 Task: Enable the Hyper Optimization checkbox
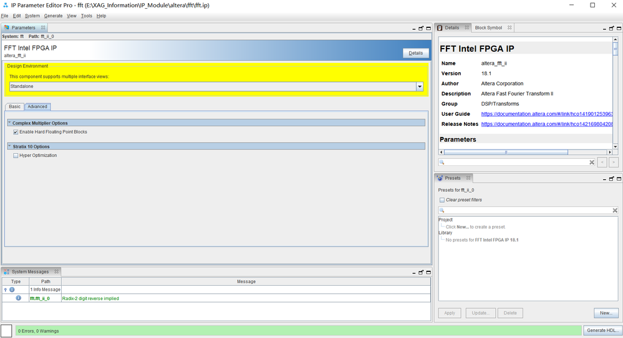tap(16, 156)
